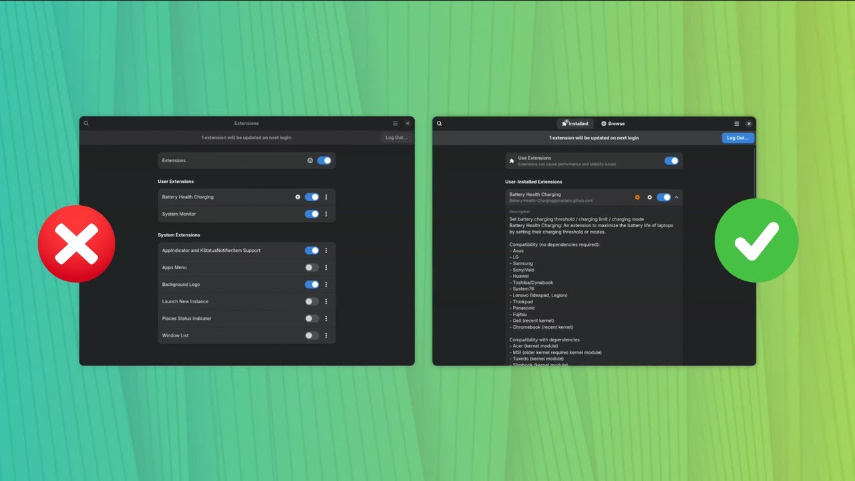Image resolution: width=855 pixels, height=481 pixels.
Task: Collapse the Battery Health Charging details chevron
Action: coord(676,197)
